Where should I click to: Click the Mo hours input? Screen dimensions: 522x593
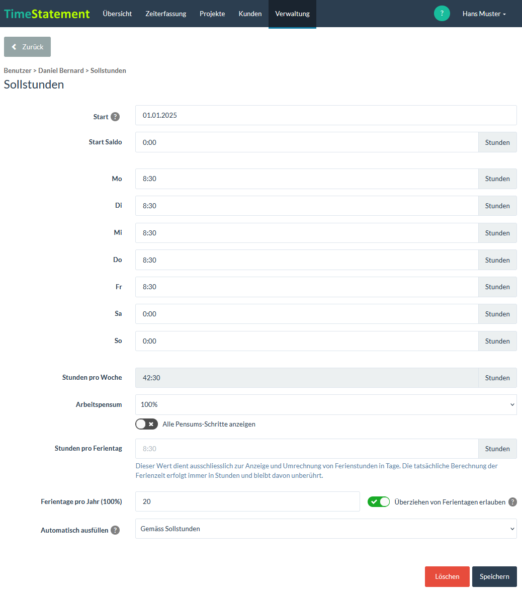pyautogui.click(x=307, y=179)
